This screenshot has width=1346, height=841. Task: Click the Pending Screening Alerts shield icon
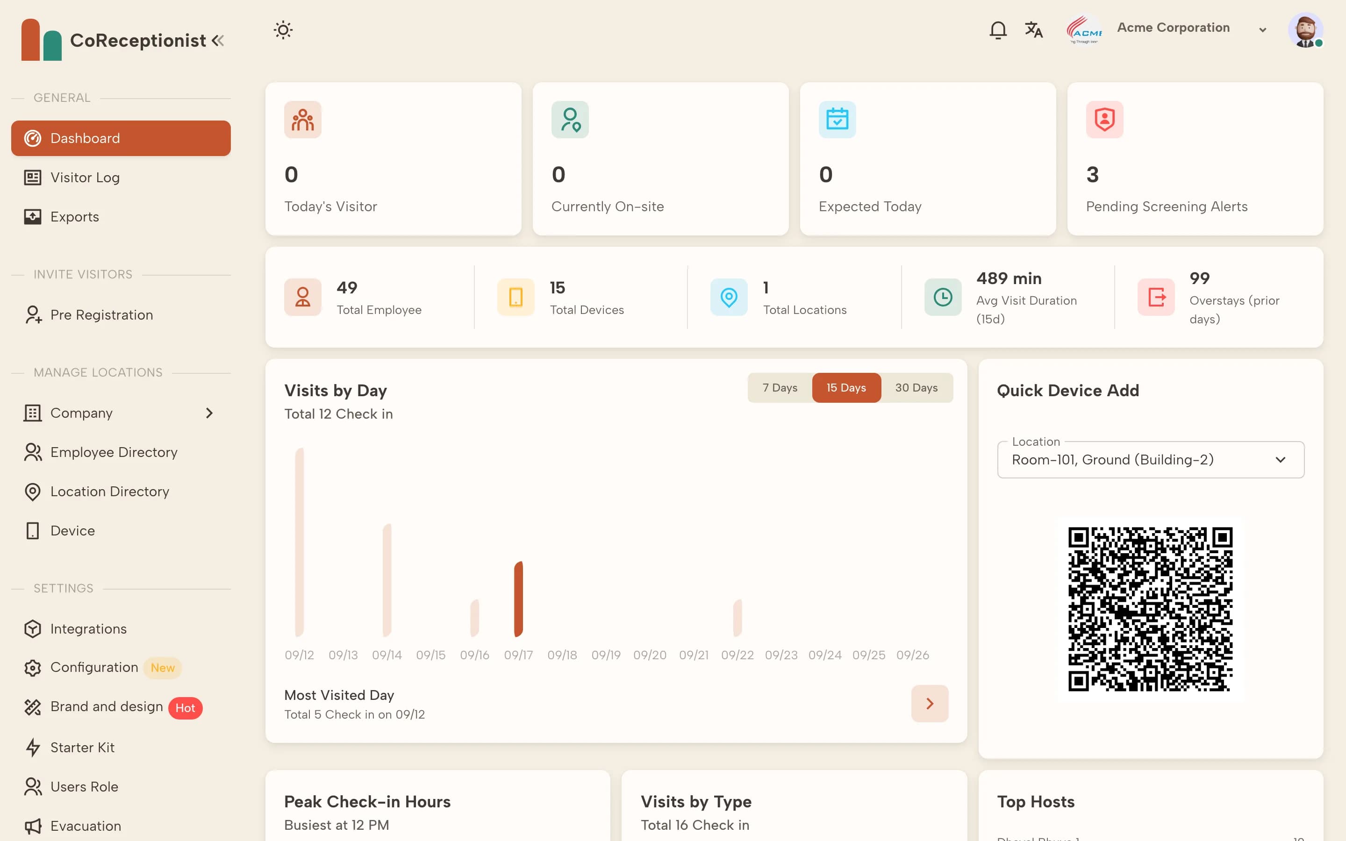1105,120
